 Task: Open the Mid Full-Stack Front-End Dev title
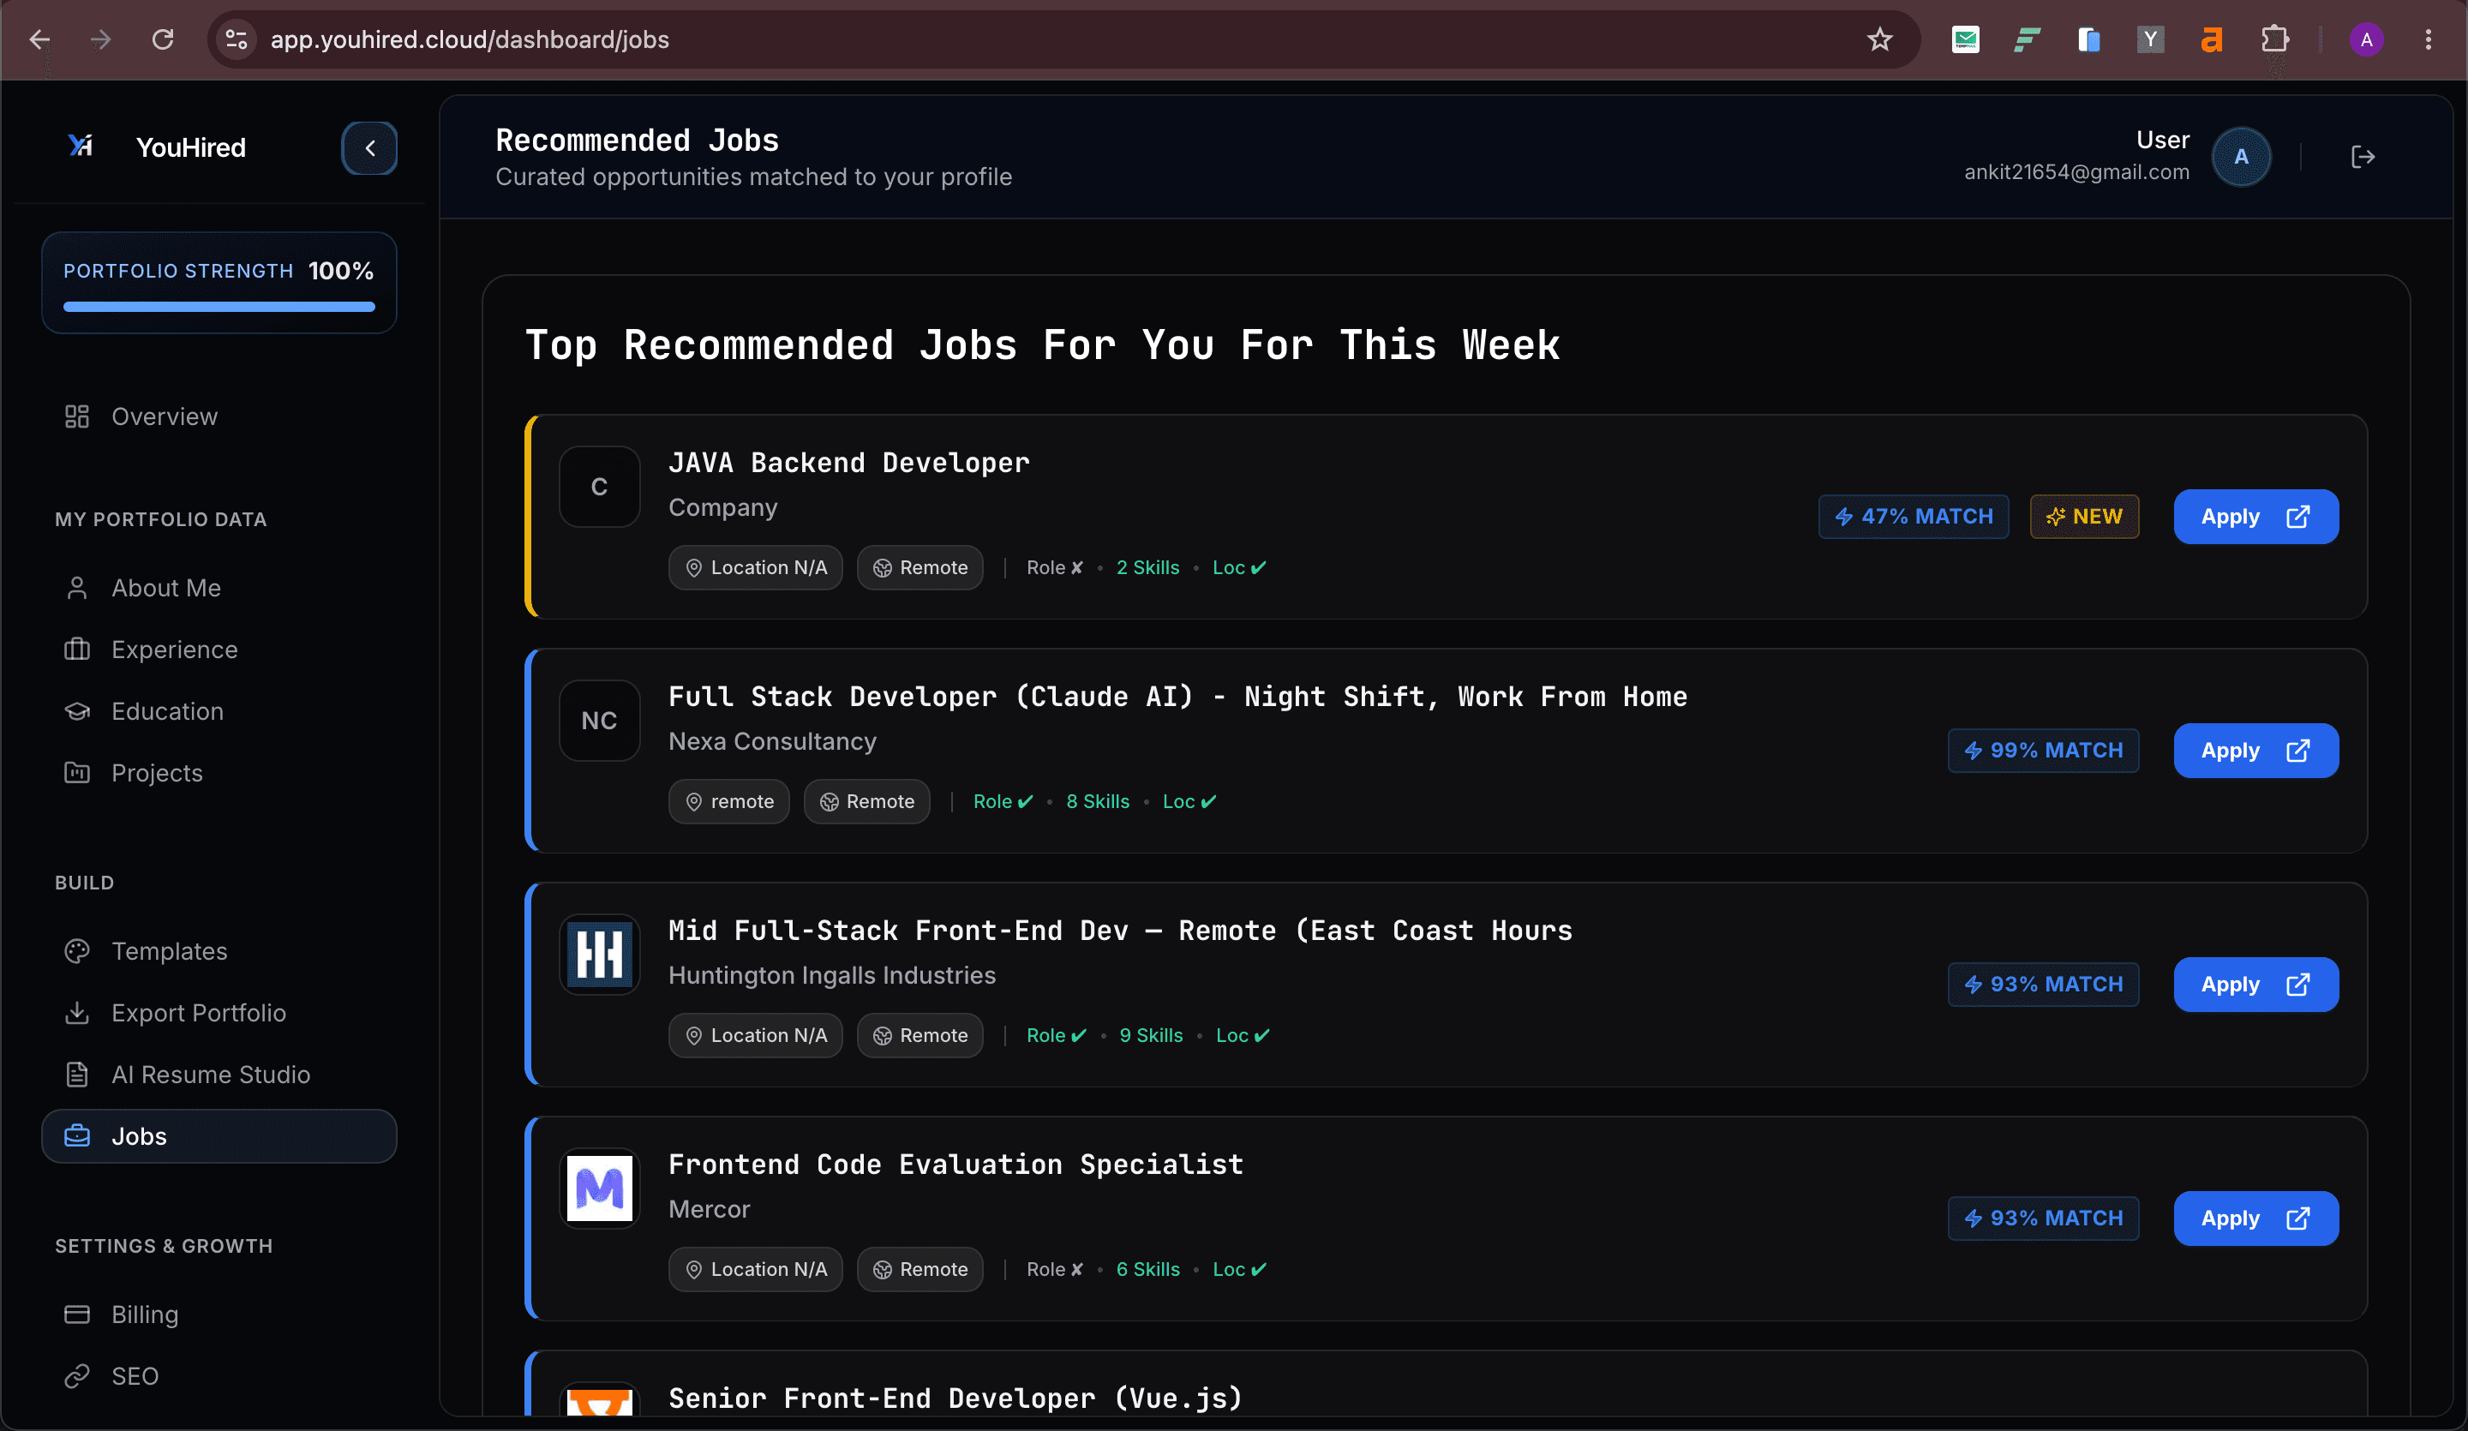pyautogui.click(x=1120, y=931)
